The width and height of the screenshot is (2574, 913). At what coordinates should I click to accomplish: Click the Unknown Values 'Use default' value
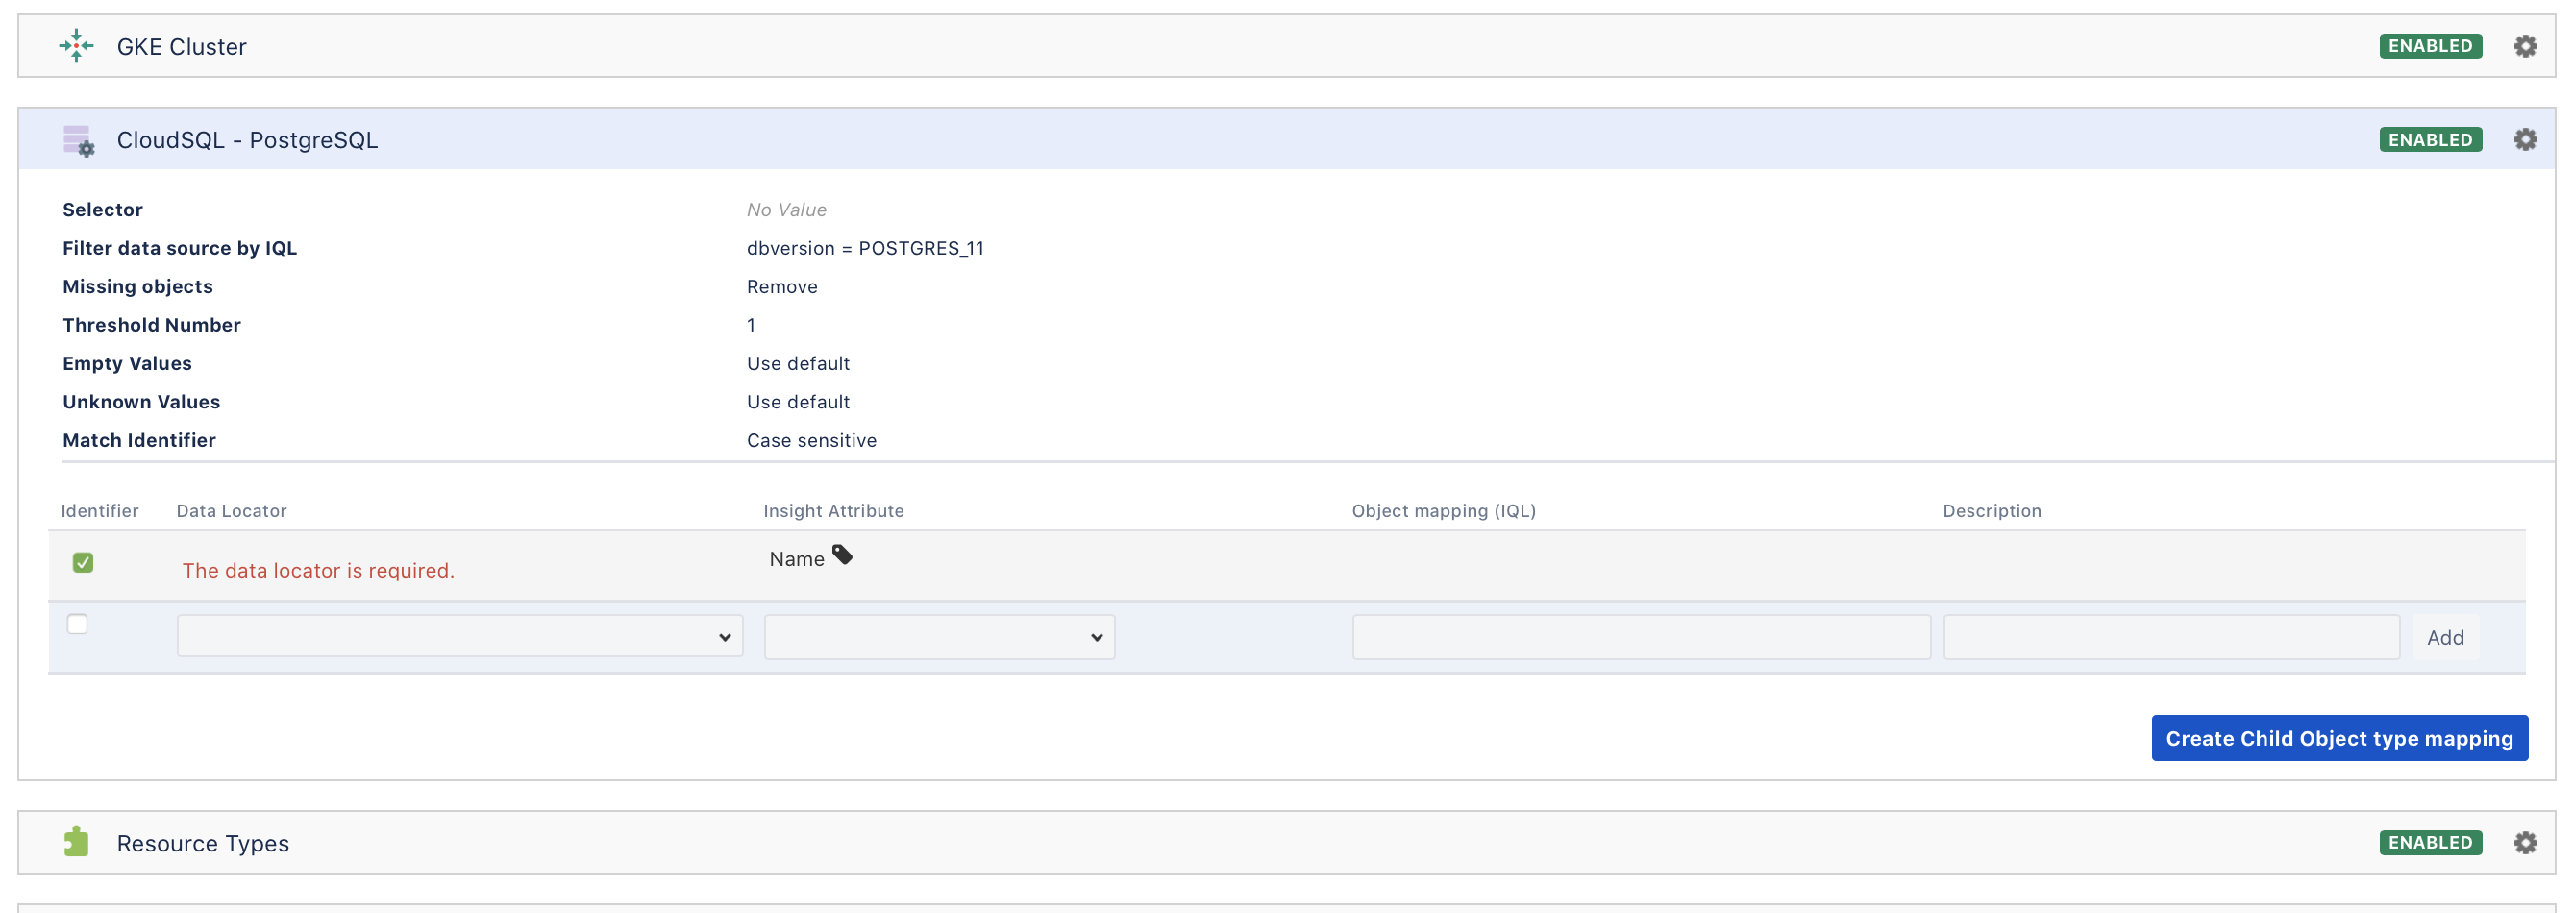(799, 402)
